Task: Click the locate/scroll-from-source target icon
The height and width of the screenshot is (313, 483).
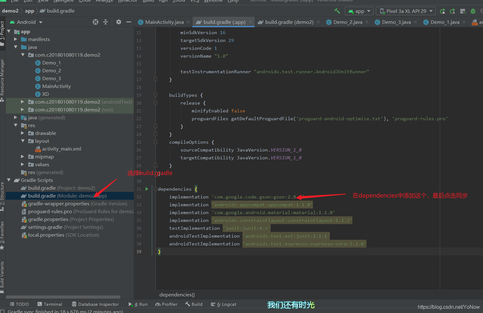Action: (96, 22)
